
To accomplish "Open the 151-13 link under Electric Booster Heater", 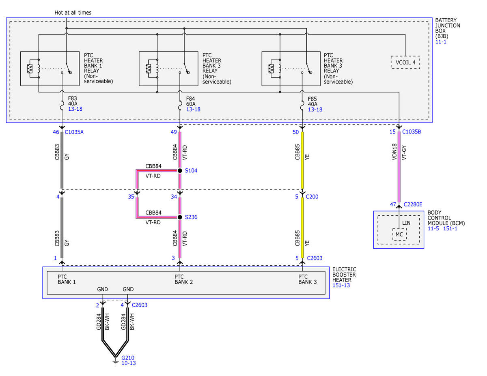I will 341,286.
